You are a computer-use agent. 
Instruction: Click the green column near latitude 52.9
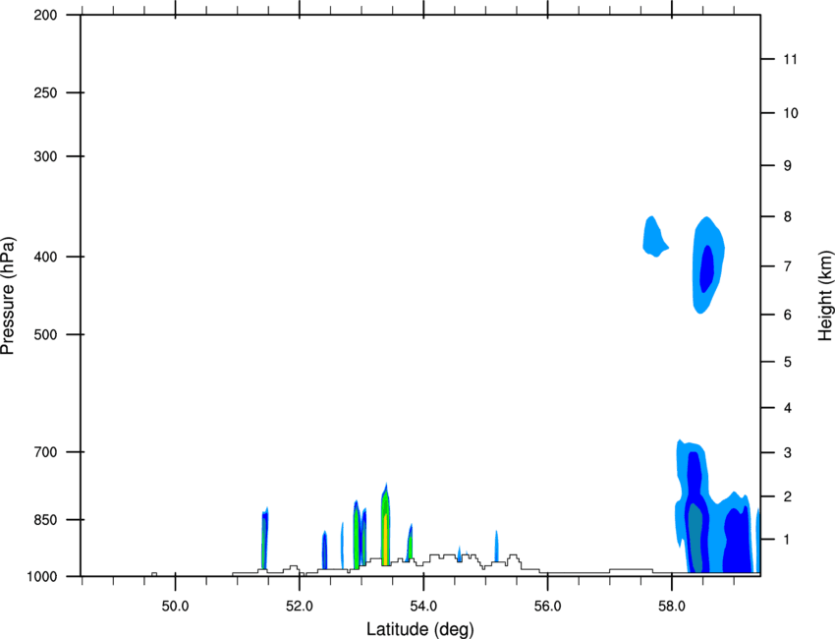(x=357, y=536)
